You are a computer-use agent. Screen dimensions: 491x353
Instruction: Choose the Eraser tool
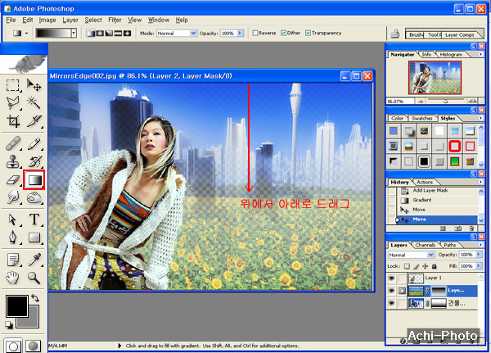(x=13, y=179)
